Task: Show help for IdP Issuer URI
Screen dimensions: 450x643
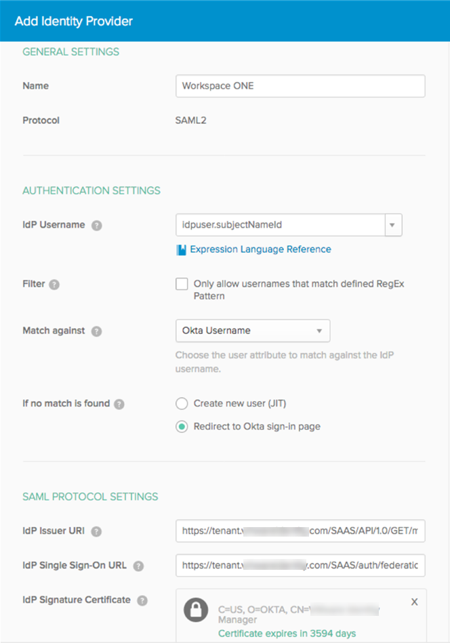Action: (96, 531)
